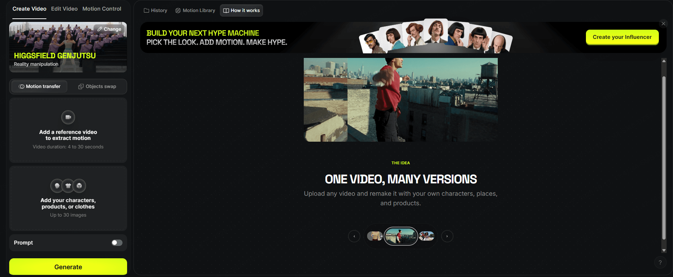Select the Motion transfer mode
The height and width of the screenshot is (277, 673).
click(39, 87)
